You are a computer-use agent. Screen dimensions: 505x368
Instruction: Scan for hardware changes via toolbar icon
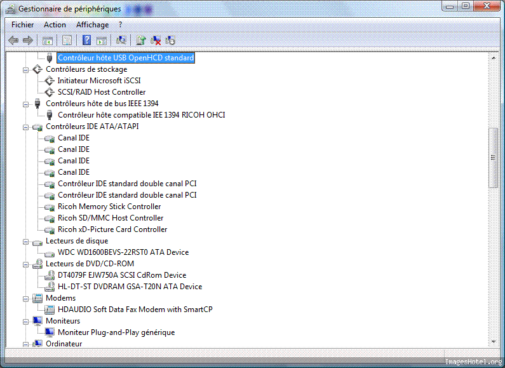(121, 41)
